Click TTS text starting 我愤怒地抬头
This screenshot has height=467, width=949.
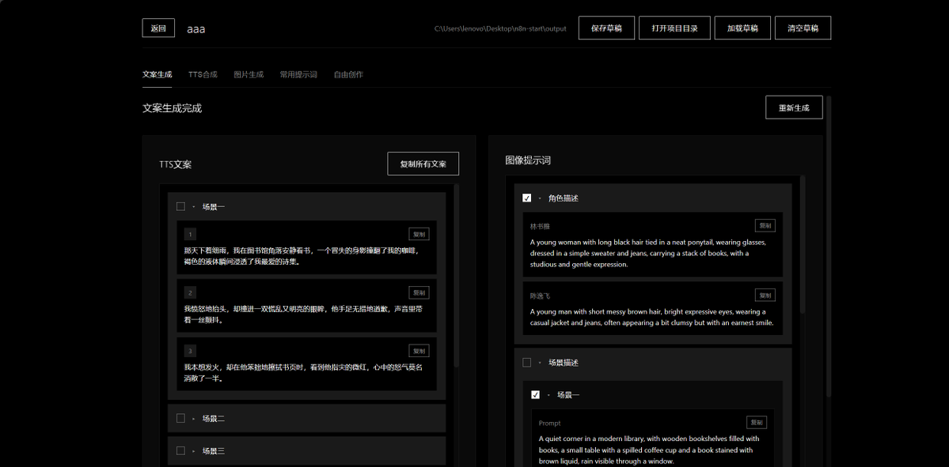point(303,314)
